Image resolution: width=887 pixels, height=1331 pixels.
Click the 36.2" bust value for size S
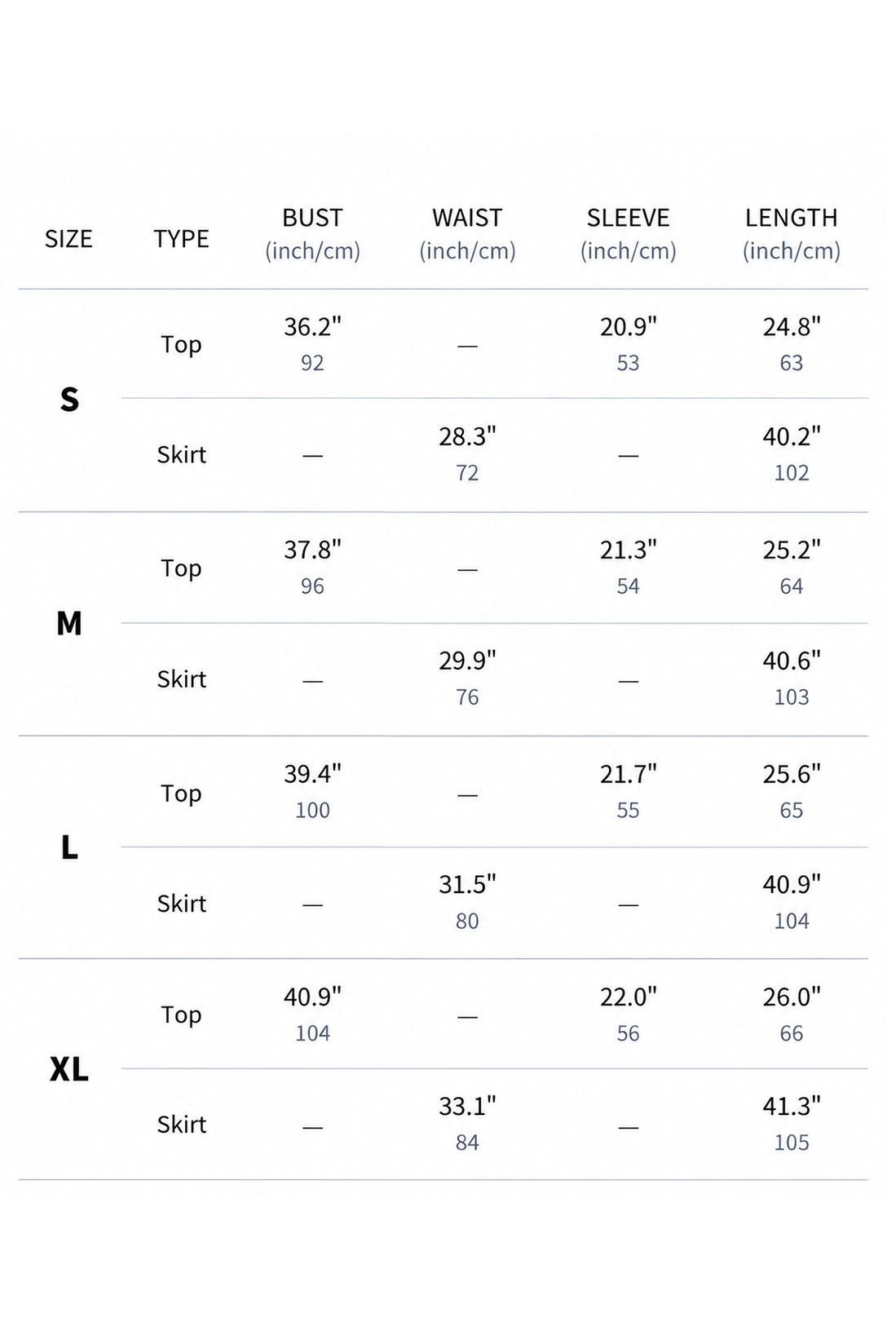tap(312, 327)
